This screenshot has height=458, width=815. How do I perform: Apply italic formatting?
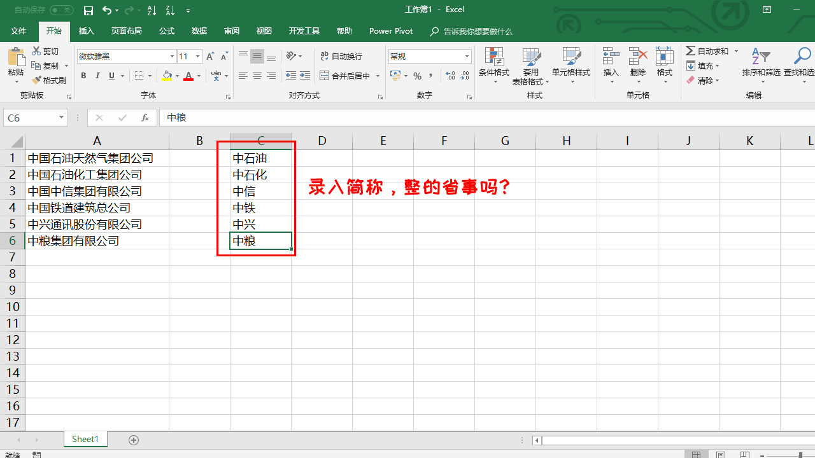point(97,76)
